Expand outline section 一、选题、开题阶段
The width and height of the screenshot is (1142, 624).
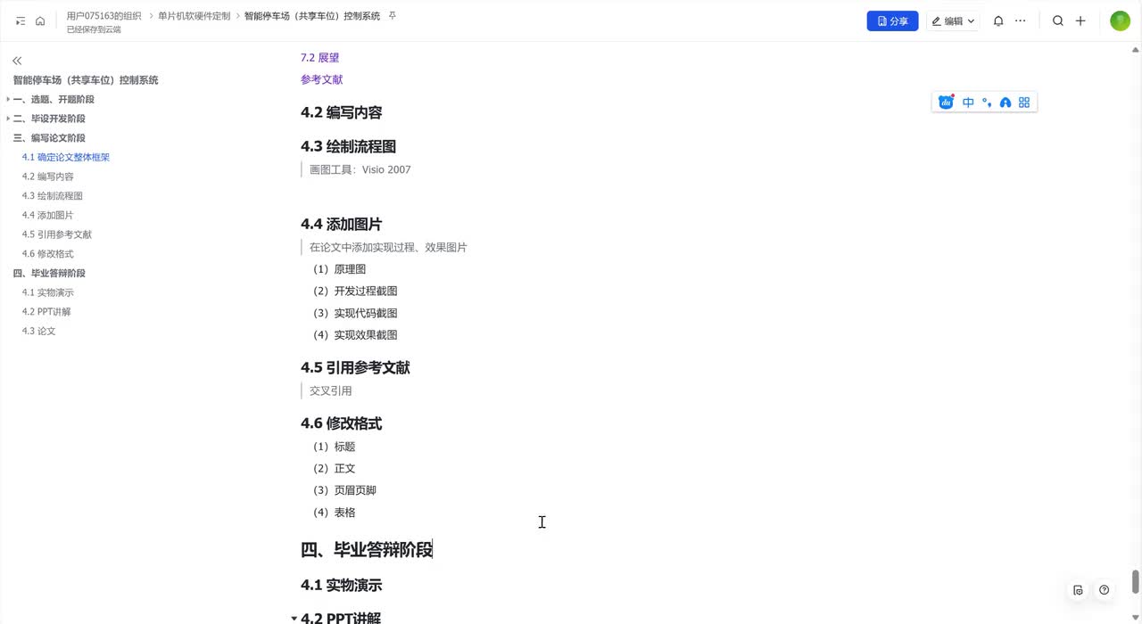[x=8, y=100]
